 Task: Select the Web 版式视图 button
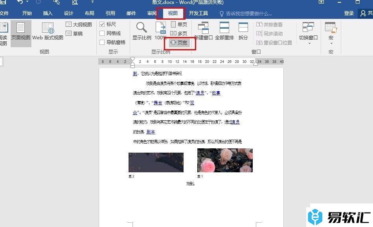[x=48, y=31]
